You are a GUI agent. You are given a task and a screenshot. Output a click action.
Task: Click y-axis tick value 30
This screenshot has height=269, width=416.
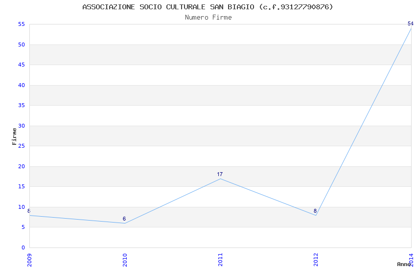coord(22,126)
